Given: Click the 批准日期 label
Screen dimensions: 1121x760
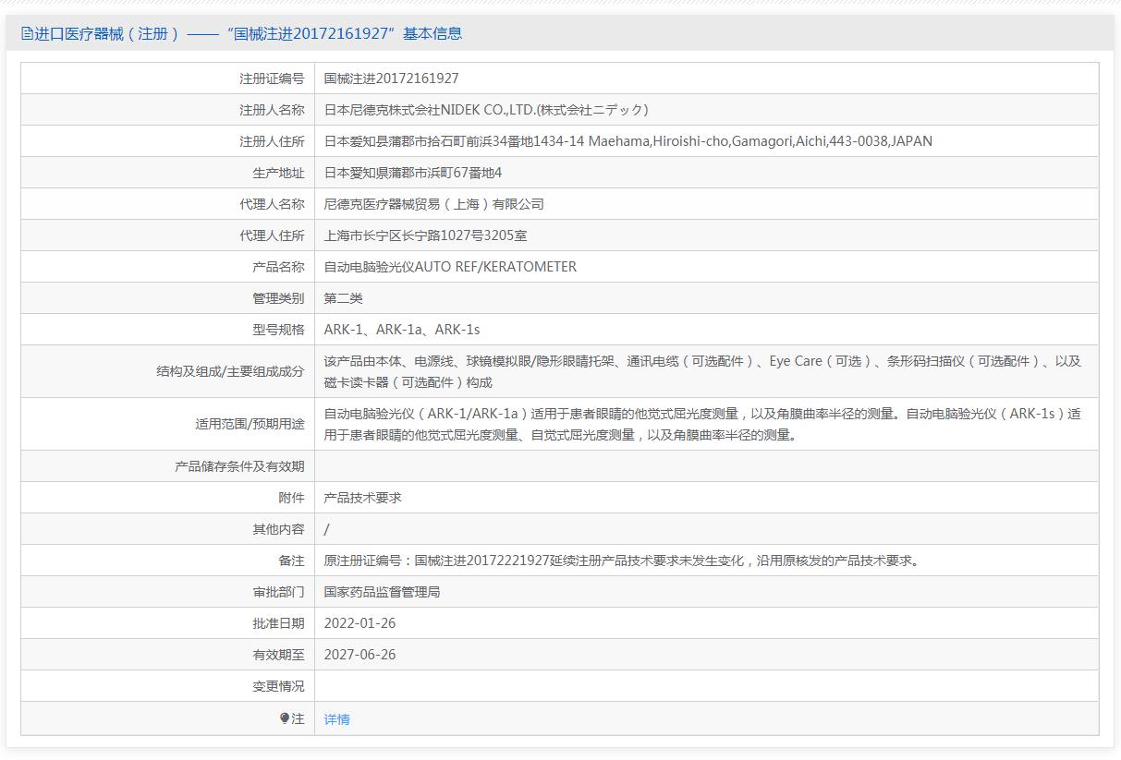Looking at the screenshot, I should [278, 623].
